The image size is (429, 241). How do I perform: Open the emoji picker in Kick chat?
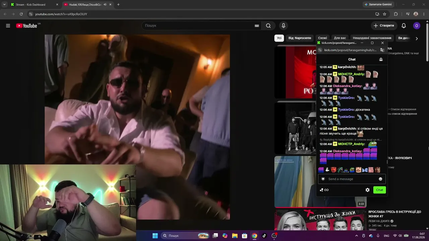(x=380, y=179)
